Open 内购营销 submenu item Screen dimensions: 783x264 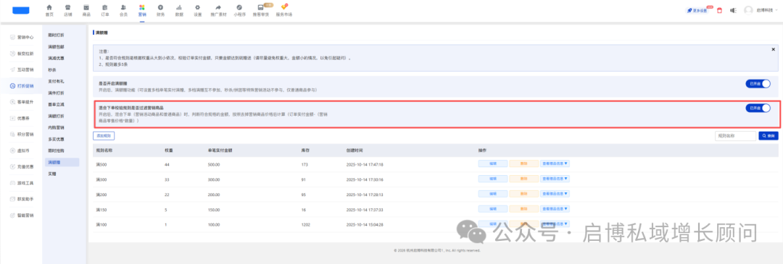pos(56,127)
